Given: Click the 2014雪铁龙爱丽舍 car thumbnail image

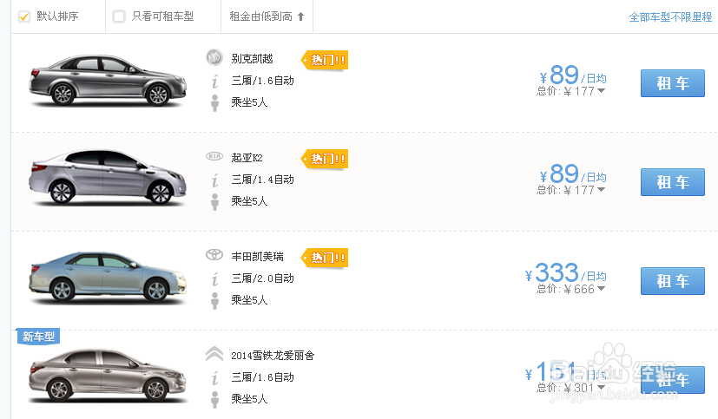Looking at the screenshot, I should click(108, 376).
